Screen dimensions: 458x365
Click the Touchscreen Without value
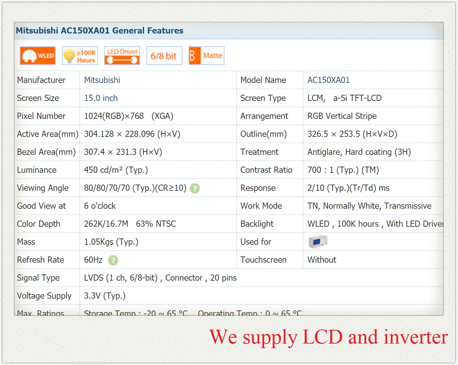pyautogui.click(x=322, y=260)
